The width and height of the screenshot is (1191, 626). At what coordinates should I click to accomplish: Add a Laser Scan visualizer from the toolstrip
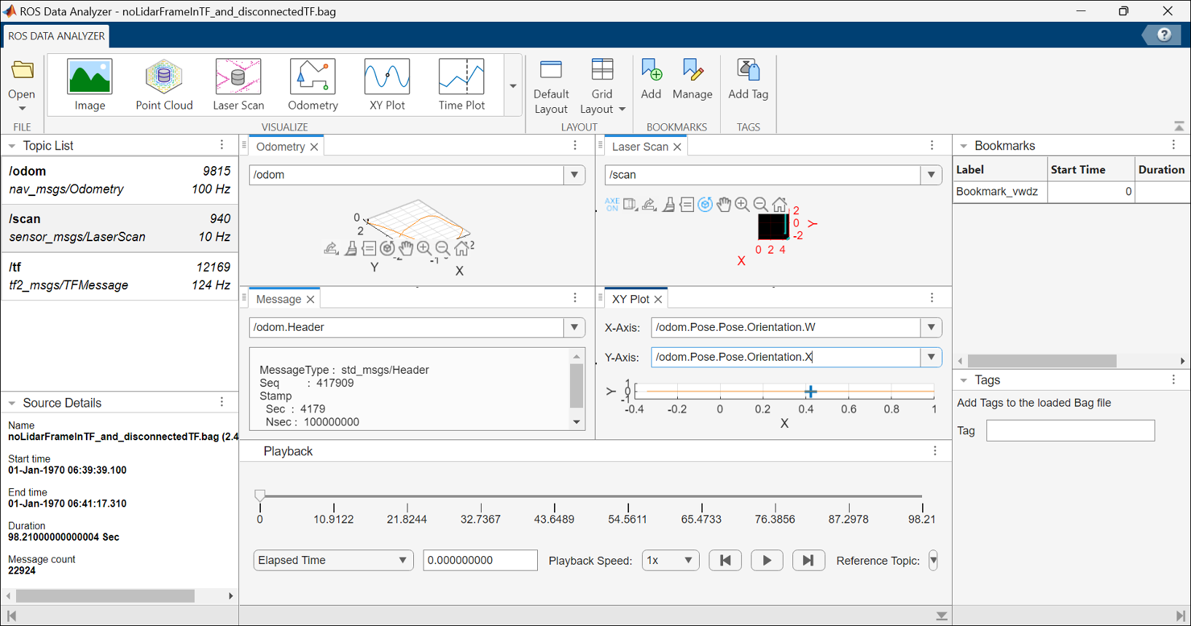pyautogui.click(x=238, y=85)
